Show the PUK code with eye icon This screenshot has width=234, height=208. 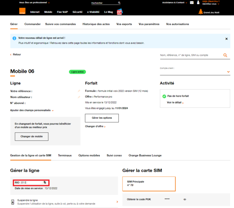[x=185, y=199]
